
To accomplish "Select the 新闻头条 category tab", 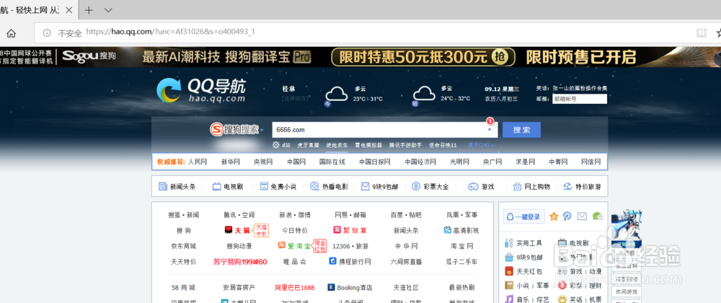I will point(177,187).
